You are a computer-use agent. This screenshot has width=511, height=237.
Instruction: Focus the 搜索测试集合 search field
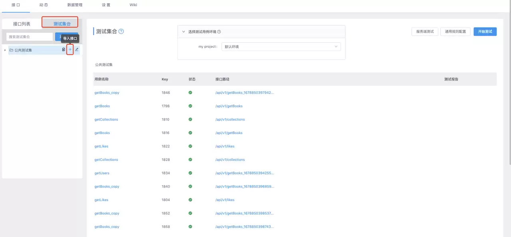(30, 37)
